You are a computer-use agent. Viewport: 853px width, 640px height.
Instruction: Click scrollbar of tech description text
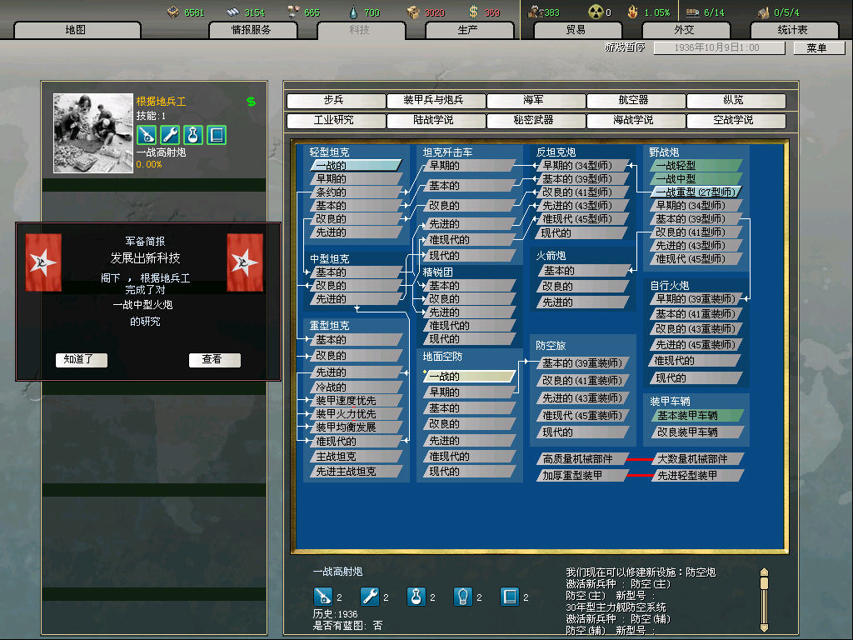[x=764, y=600]
